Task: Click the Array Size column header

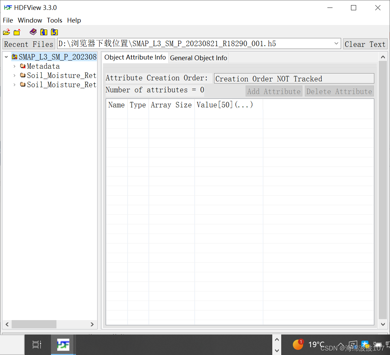Action: click(171, 105)
